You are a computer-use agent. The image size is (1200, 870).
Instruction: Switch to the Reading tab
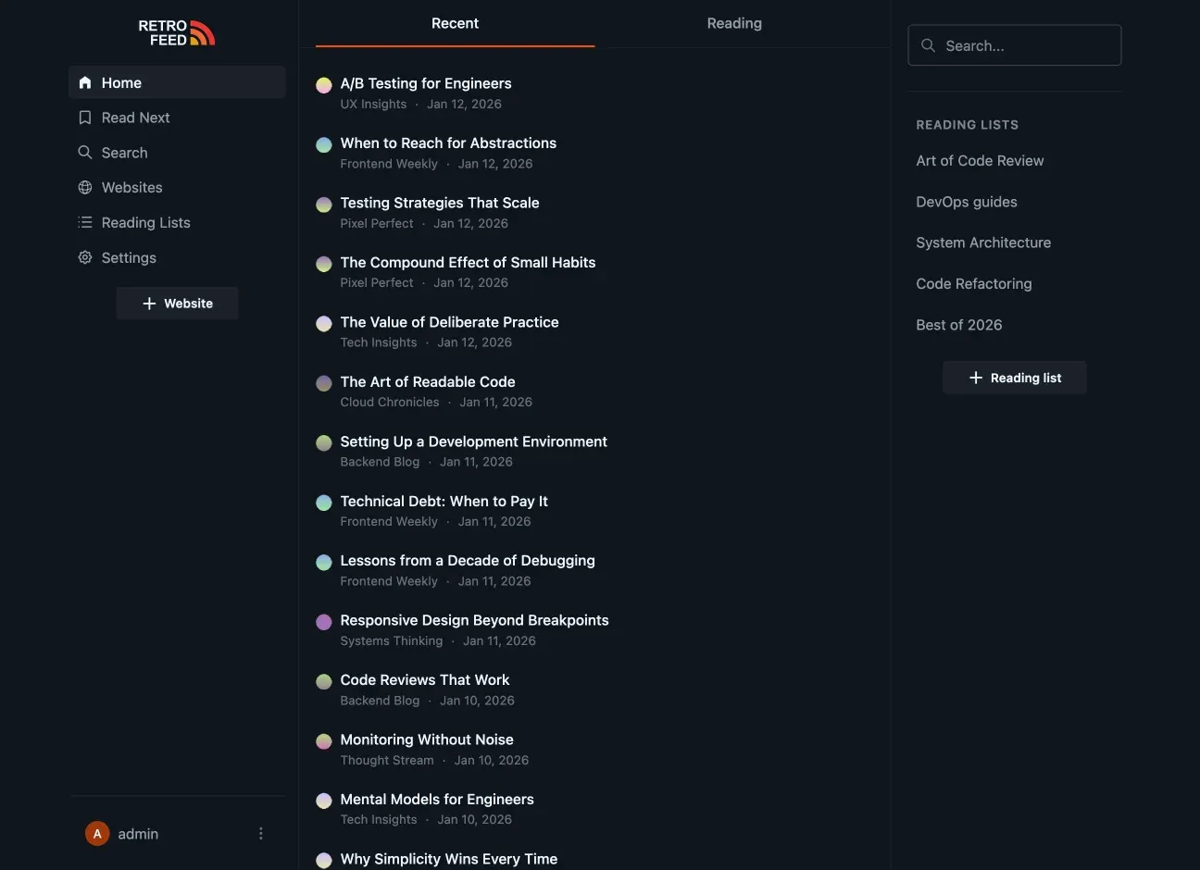733,21
